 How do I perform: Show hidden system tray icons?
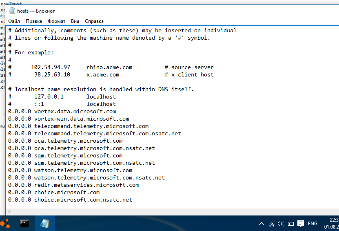261,224
